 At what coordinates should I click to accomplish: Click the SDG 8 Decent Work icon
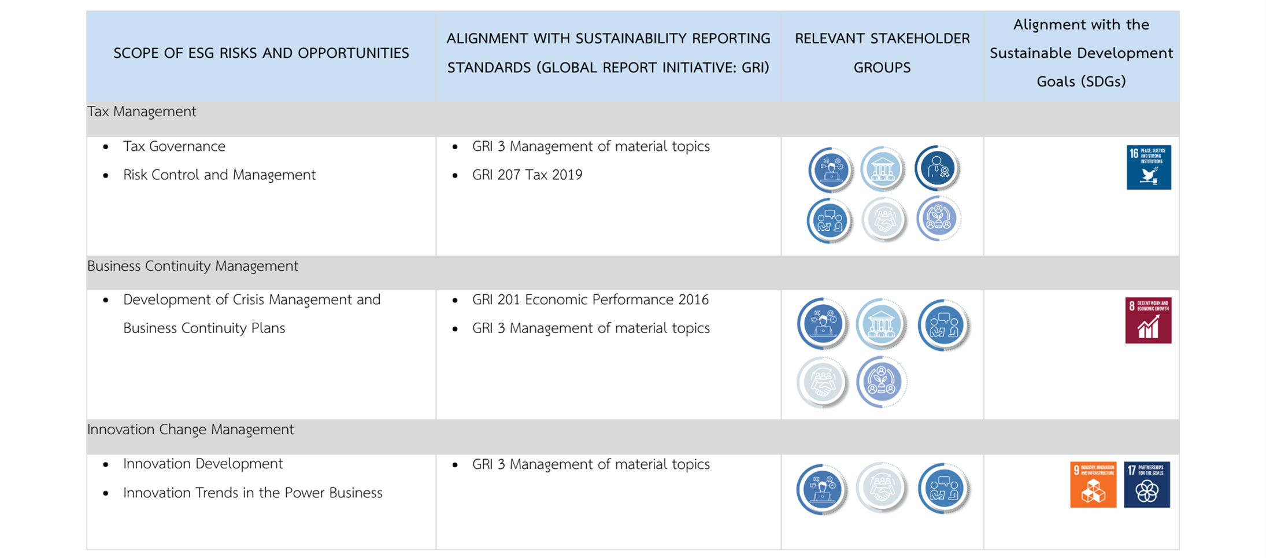pyautogui.click(x=1147, y=320)
